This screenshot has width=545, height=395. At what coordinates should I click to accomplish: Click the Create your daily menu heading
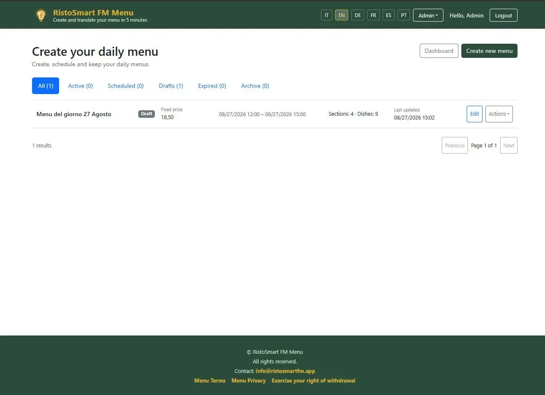click(x=95, y=52)
